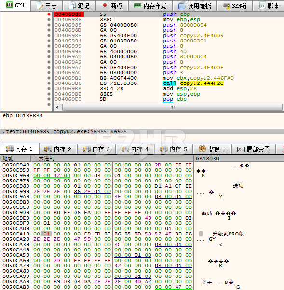Viewport: 284px width, 290px height.
Task: Toggle breakpoint bullet at address 004069BB
Action: pos(49,88)
